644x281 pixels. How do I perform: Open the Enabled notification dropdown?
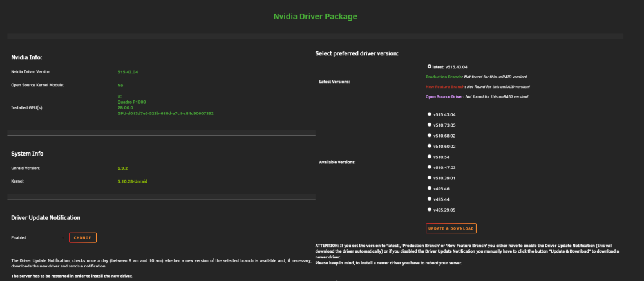(37, 237)
